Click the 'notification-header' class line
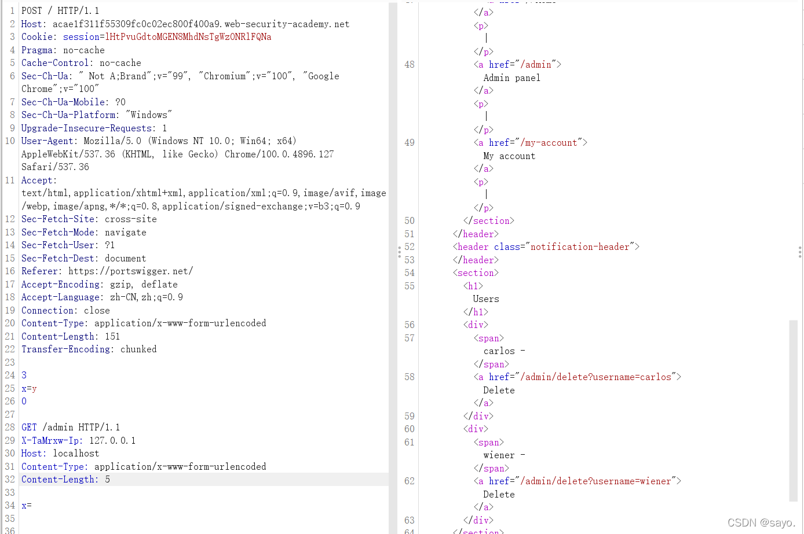The image size is (804, 534). tap(546, 246)
